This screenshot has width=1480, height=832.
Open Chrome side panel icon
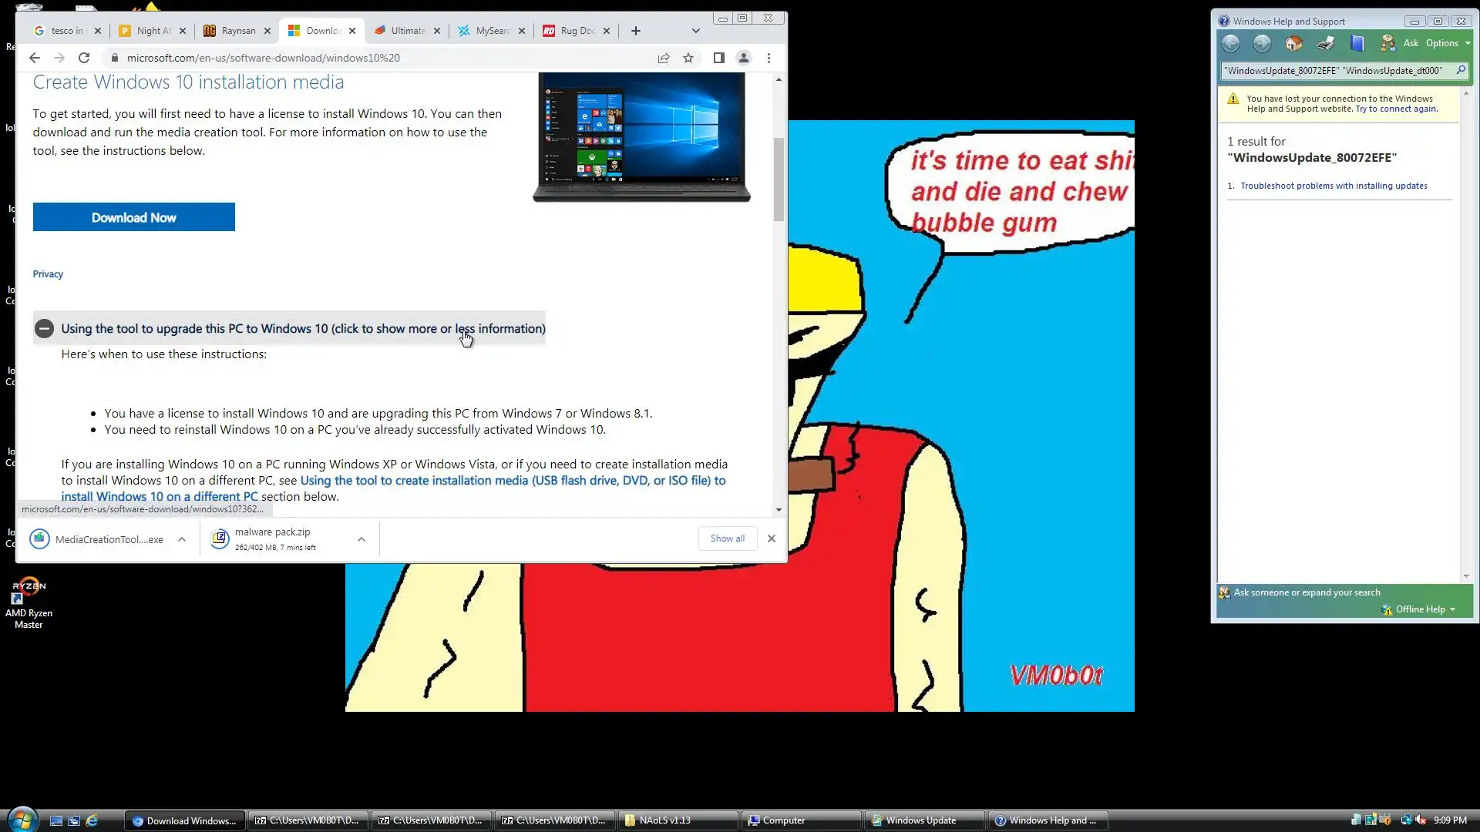coord(718,58)
